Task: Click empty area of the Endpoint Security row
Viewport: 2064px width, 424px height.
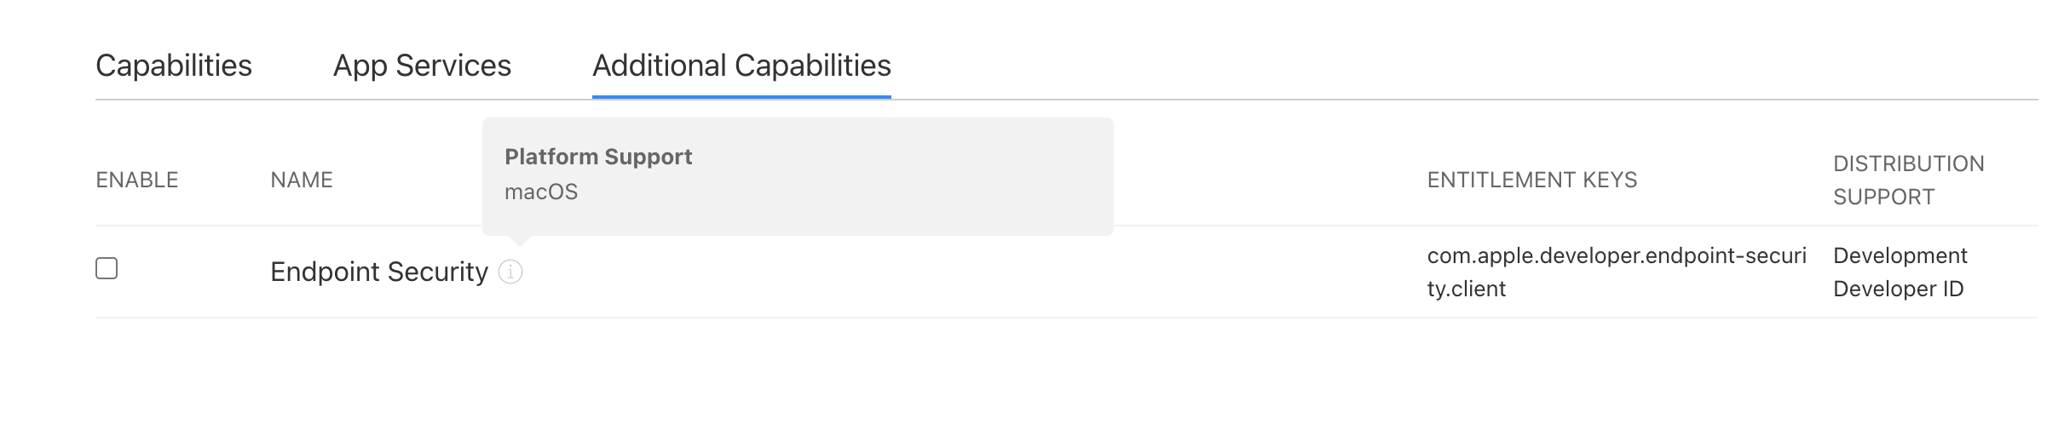Action: point(937,272)
